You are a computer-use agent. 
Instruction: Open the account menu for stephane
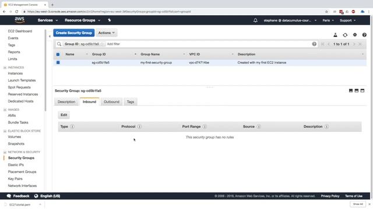coord(290,20)
